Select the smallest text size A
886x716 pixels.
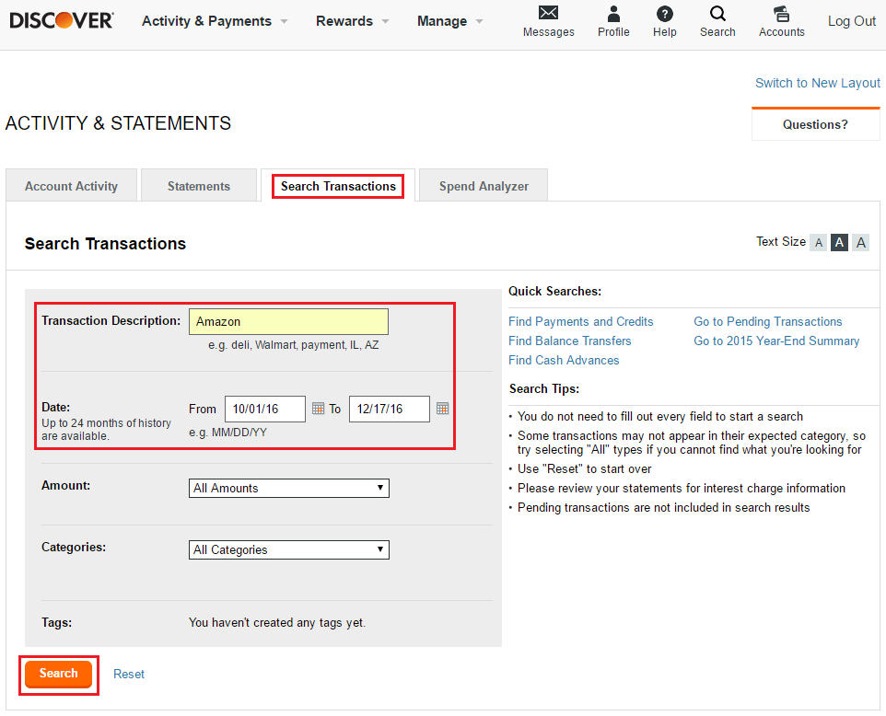(x=818, y=243)
